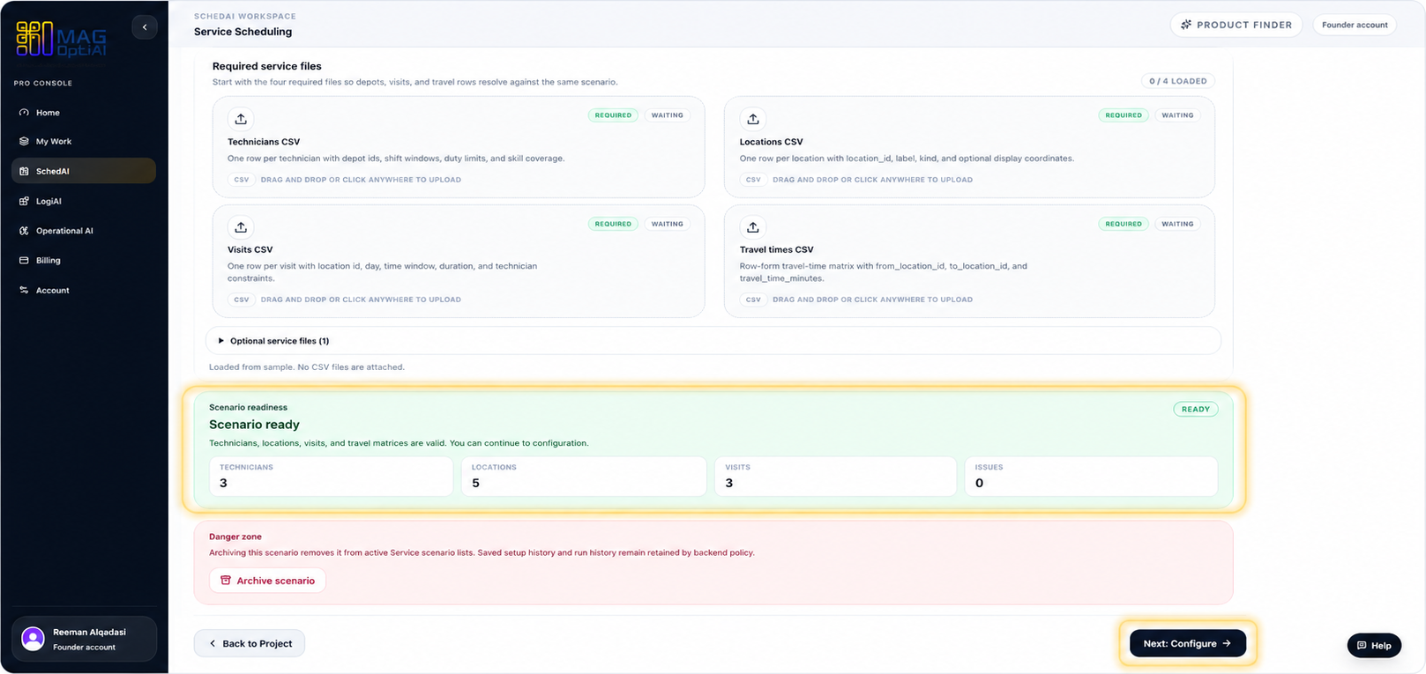Click the back arrow icon in Back to Project
This screenshot has height=674, width=1426.
tap(213, 643)
